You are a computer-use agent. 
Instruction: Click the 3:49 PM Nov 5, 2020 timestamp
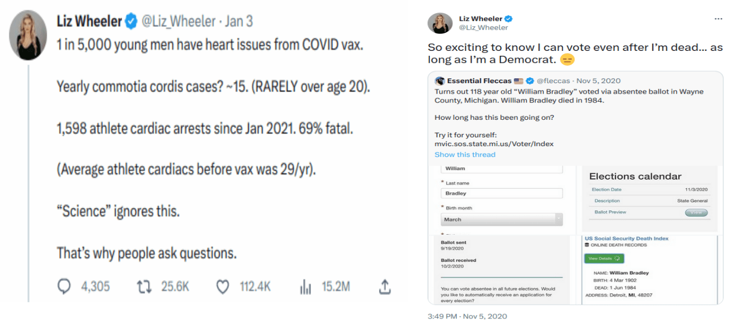(467, 316)
